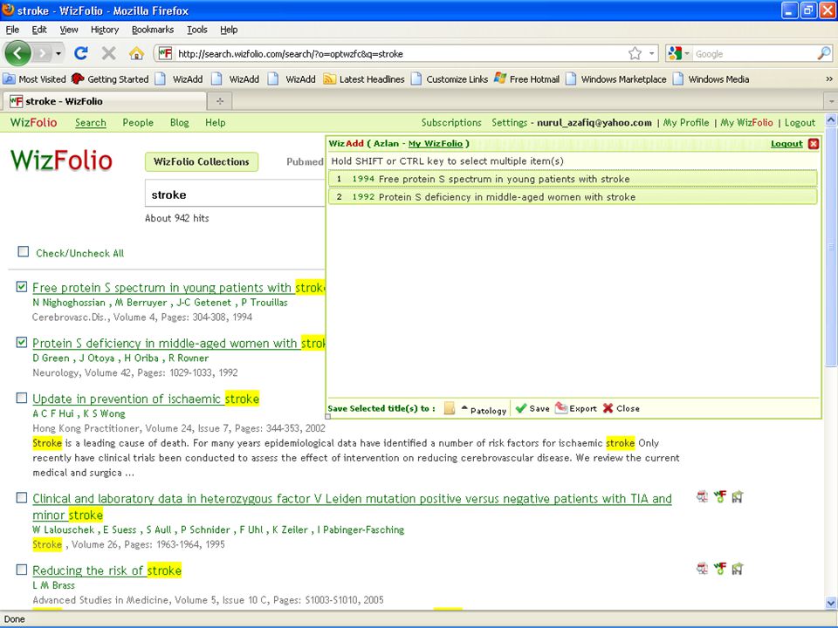Viewport: 838px width, 628px height.
Task: Open the Tools menu
Action: [196, 30]
